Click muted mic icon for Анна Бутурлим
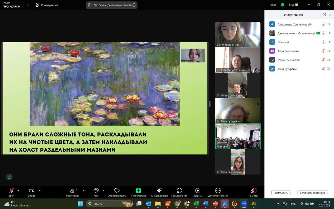Image resolution: width=334 pixels, height=209 pixels. coord(323,69)
